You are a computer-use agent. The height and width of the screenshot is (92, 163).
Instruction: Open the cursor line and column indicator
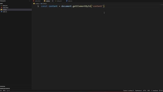click(128, 90)
